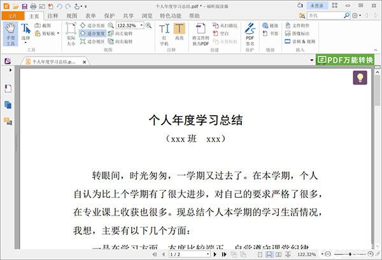The image size is (382, 260).
Task: Click the purple lightbulb tip icon
Action: [360, 78]
